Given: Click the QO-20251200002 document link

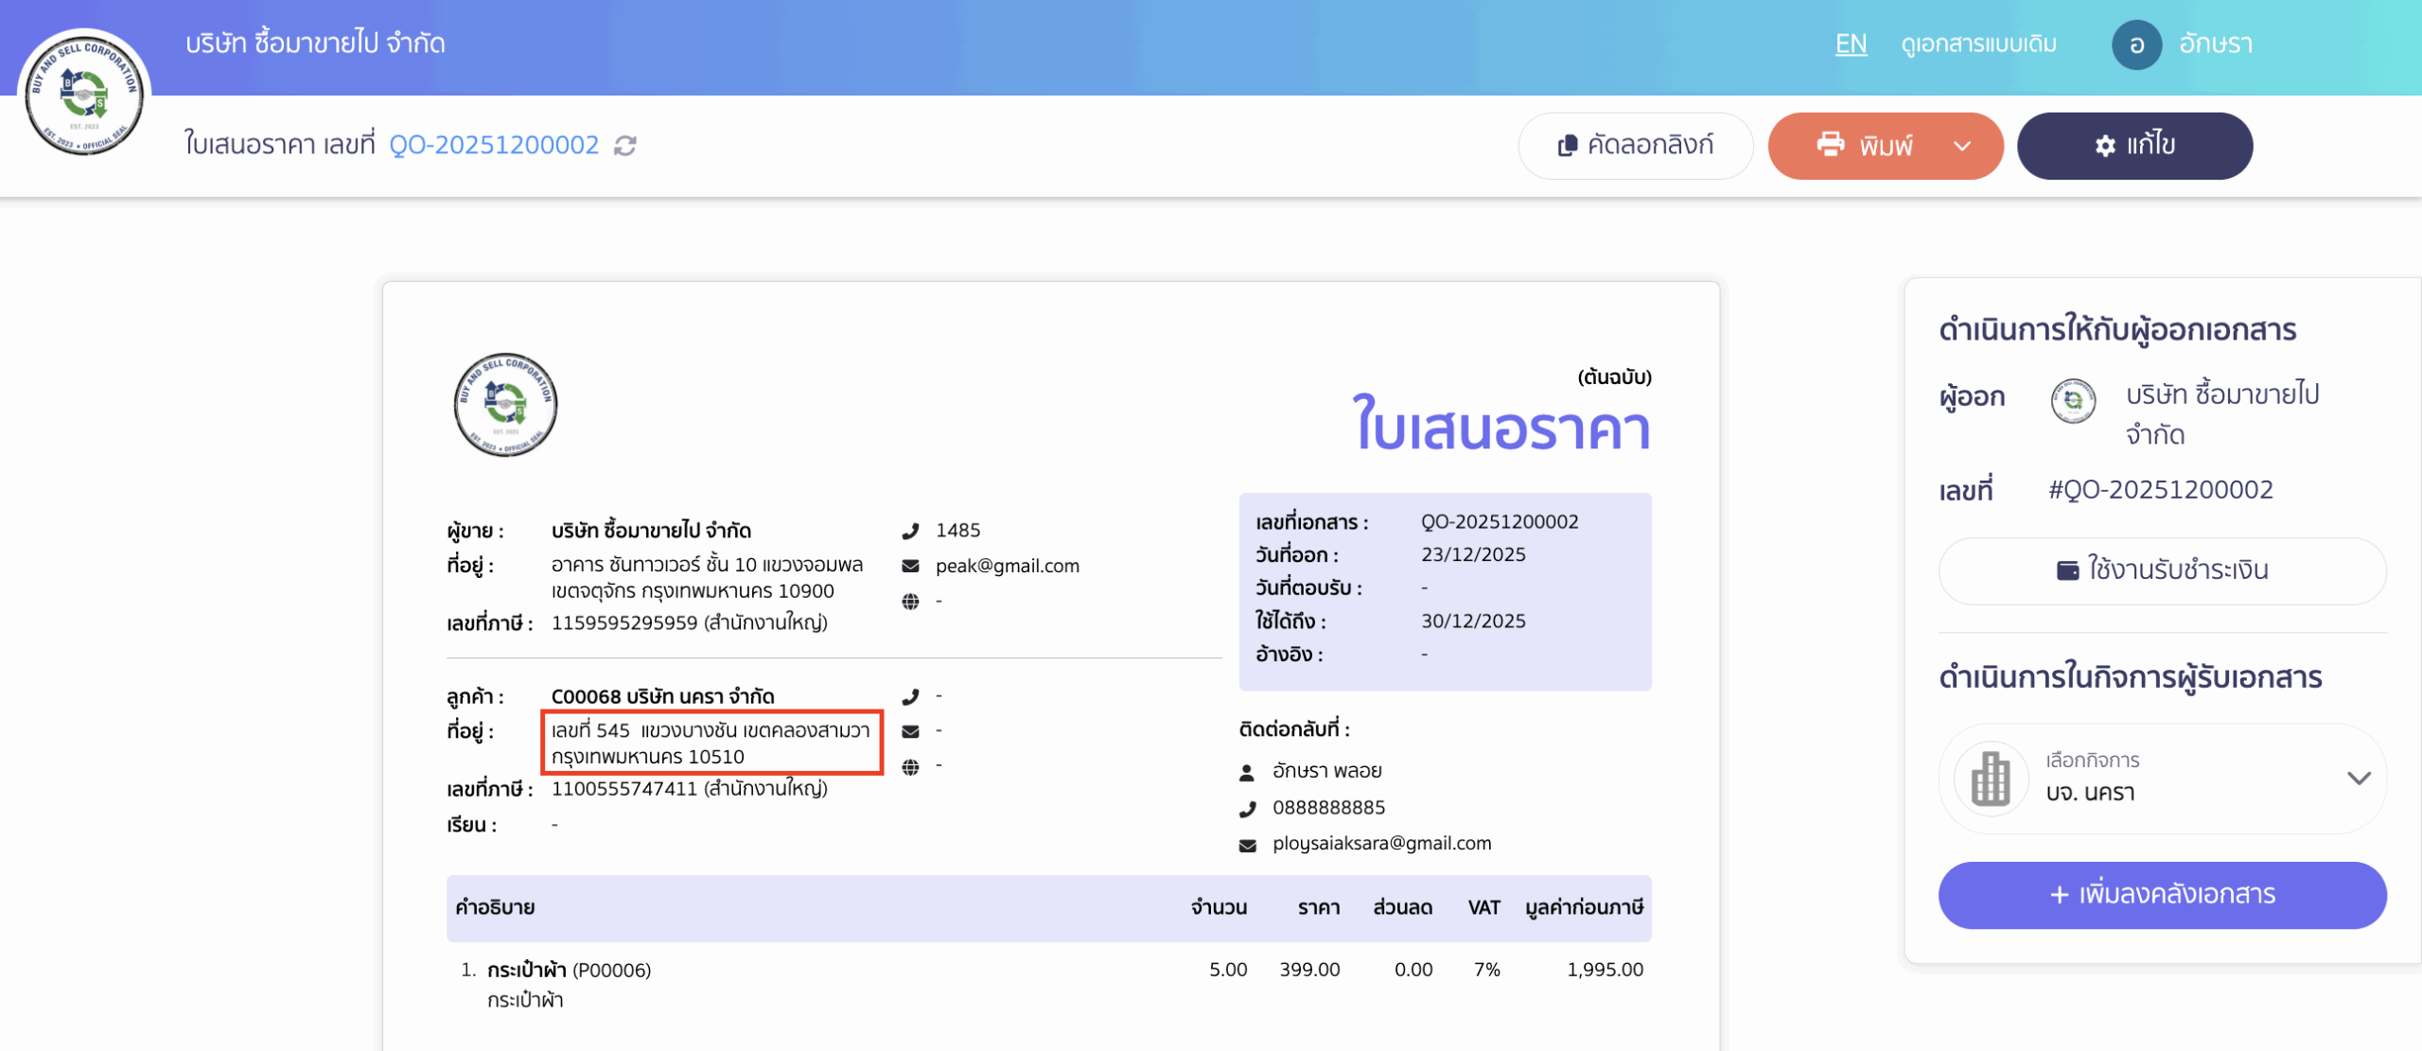Looking at the screenshot, I should (493, 145).
